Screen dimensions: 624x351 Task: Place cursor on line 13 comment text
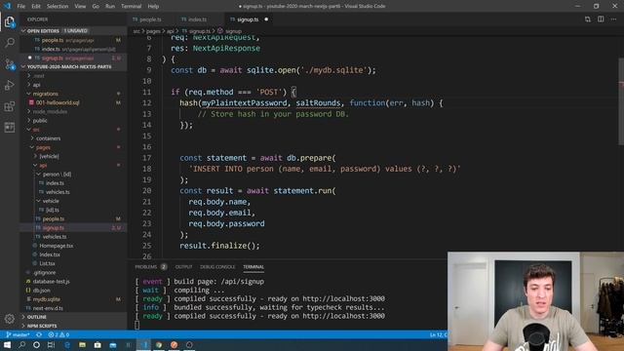[x=273, y=114]
